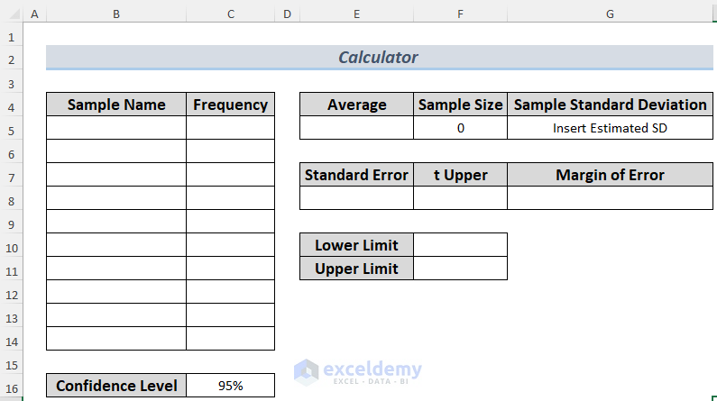Select the Confidence Level label cell
The image size is (717, 401).
tap(116, 386)
